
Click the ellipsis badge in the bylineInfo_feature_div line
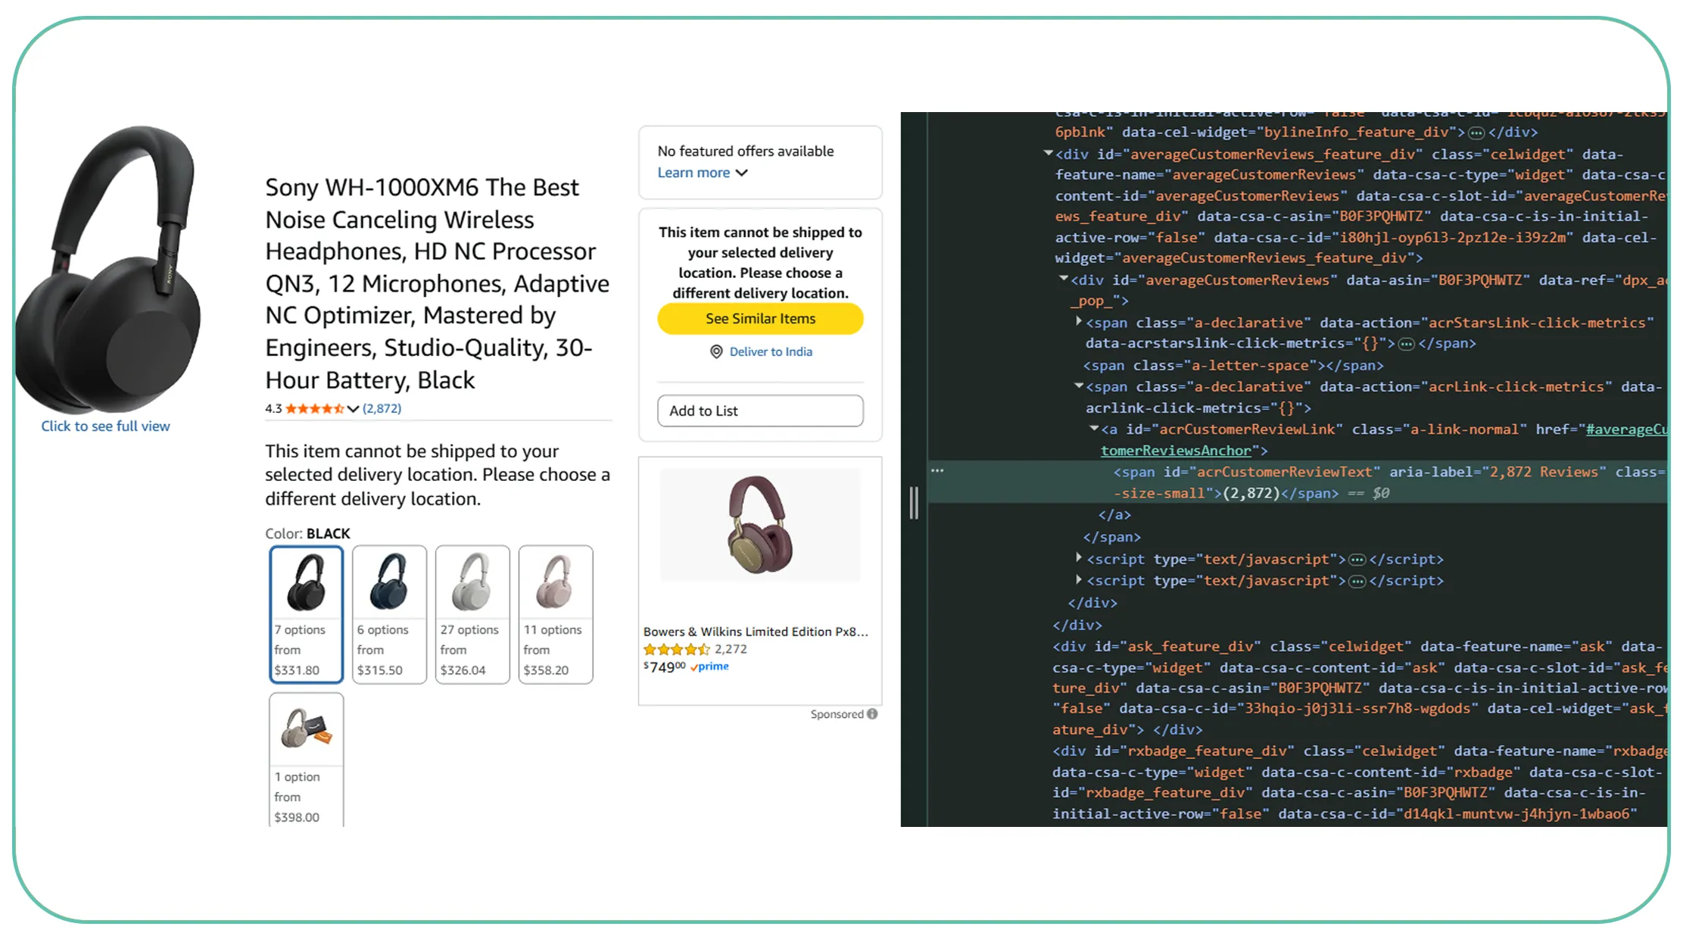[x=1476, y=133]
